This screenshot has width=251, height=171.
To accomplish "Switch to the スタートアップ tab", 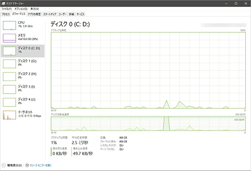I will click(x=50, y=14).
